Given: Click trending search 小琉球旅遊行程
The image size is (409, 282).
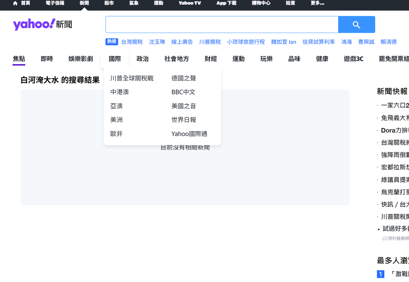Looking at the screenshot, I should (x=246, y=42).
